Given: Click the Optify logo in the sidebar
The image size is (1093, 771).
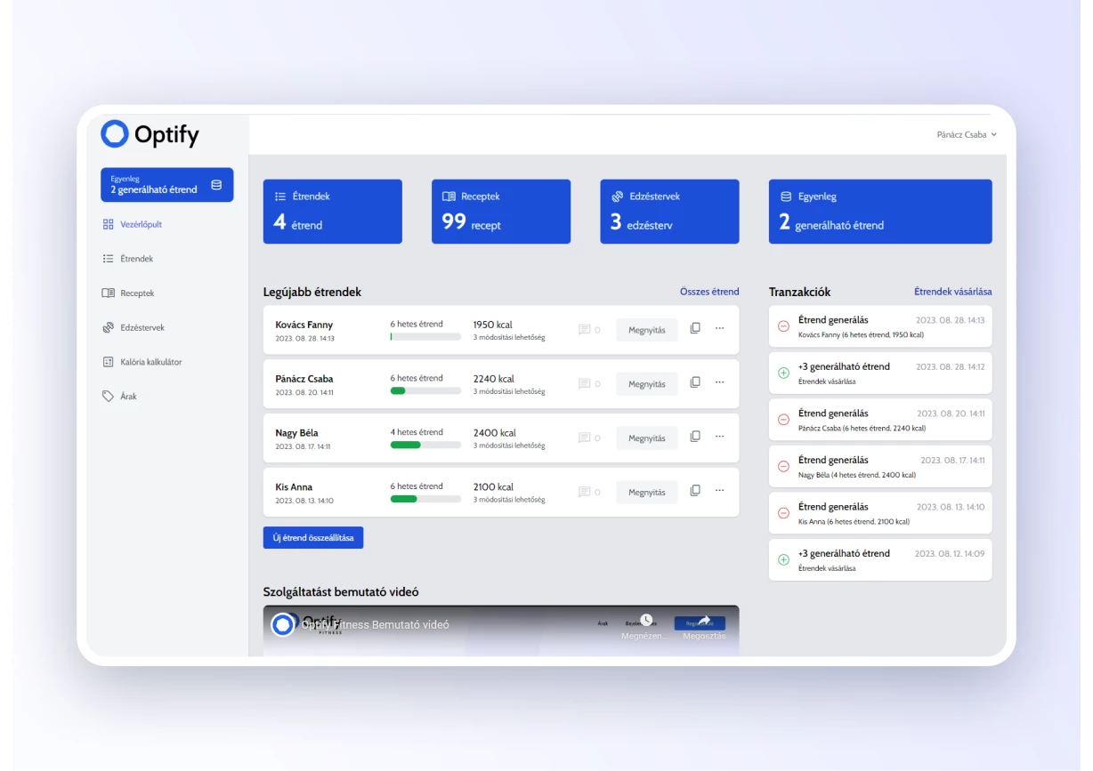Looking at the screenshot, I should [150, 134].
